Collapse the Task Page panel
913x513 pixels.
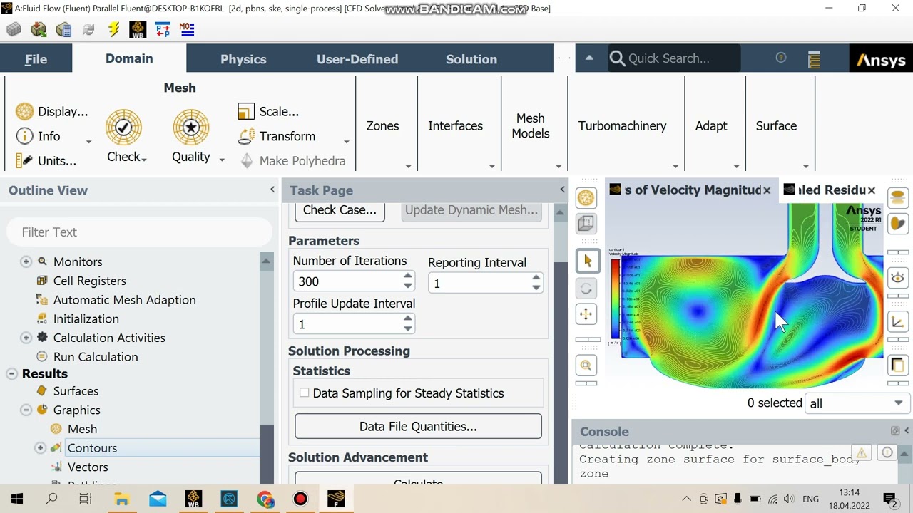(x=562, y=190)
